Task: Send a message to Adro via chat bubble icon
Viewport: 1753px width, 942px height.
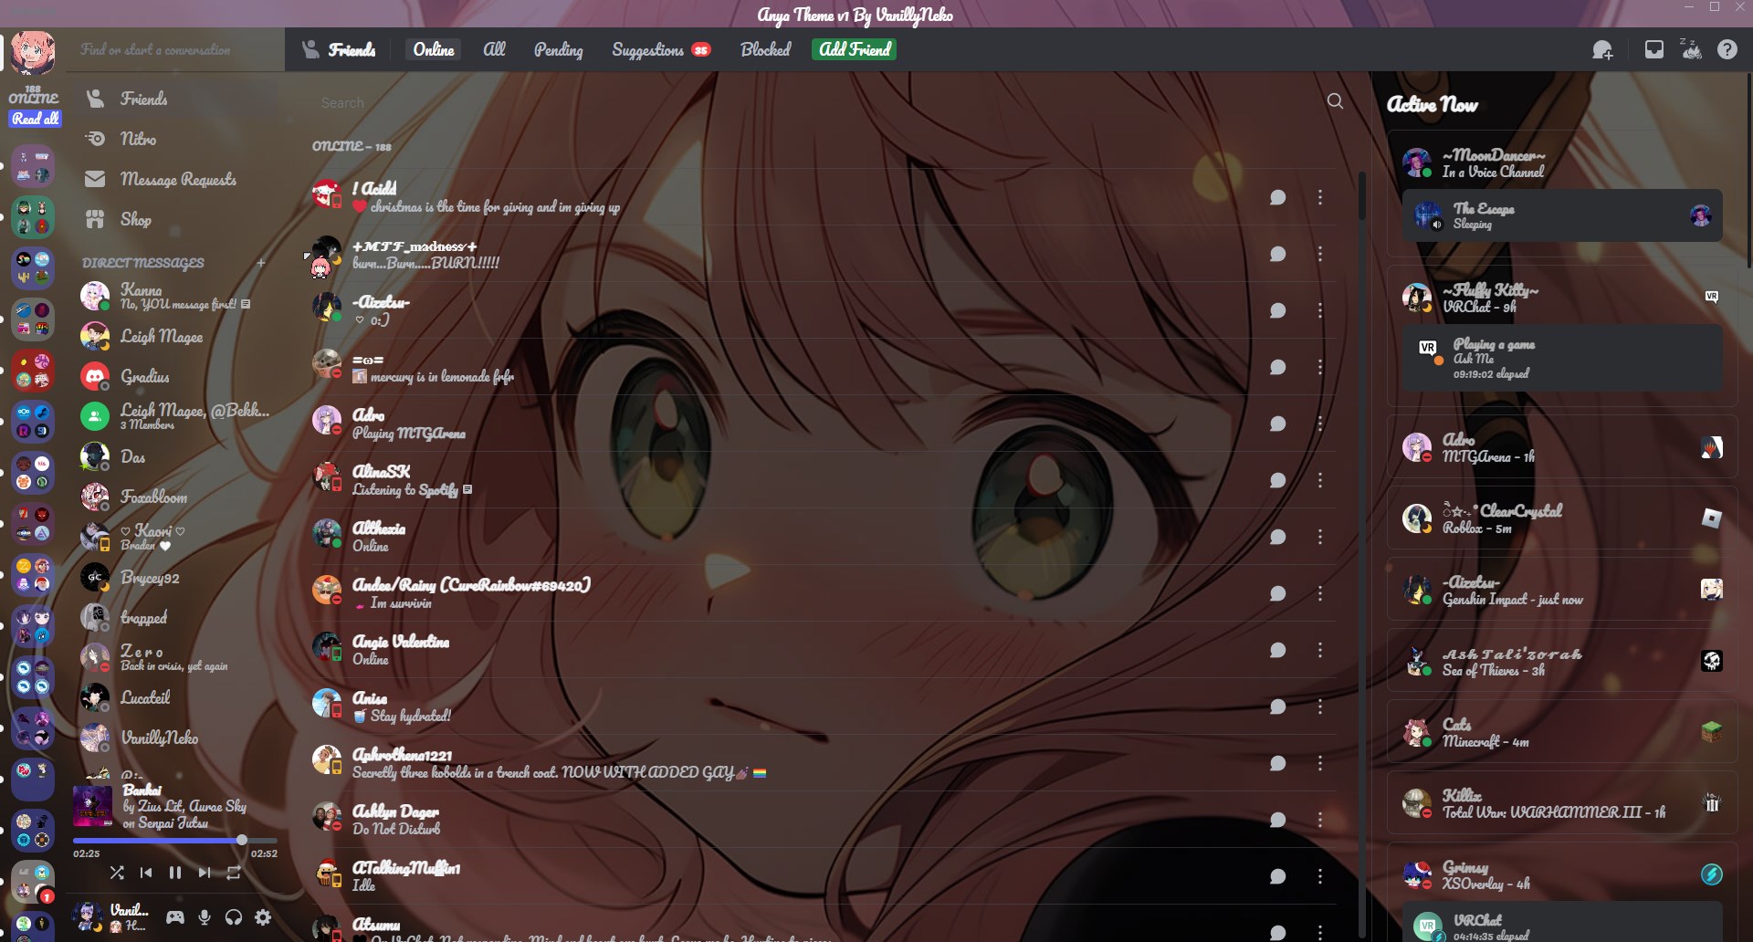Action: click(x=1278, y=423)
